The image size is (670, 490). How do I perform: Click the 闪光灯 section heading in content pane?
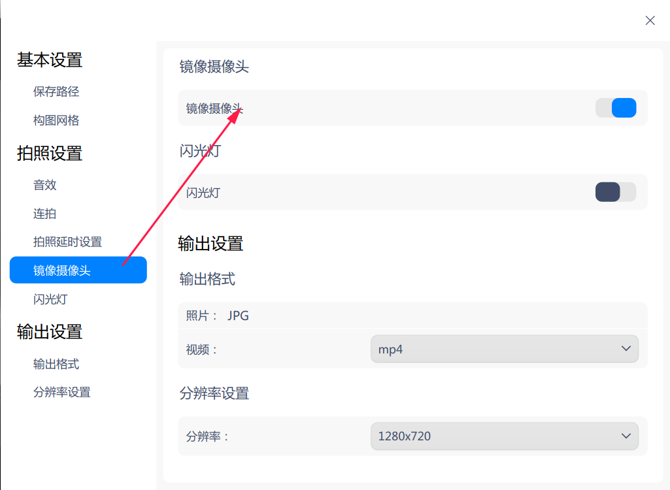pos(200,151)
